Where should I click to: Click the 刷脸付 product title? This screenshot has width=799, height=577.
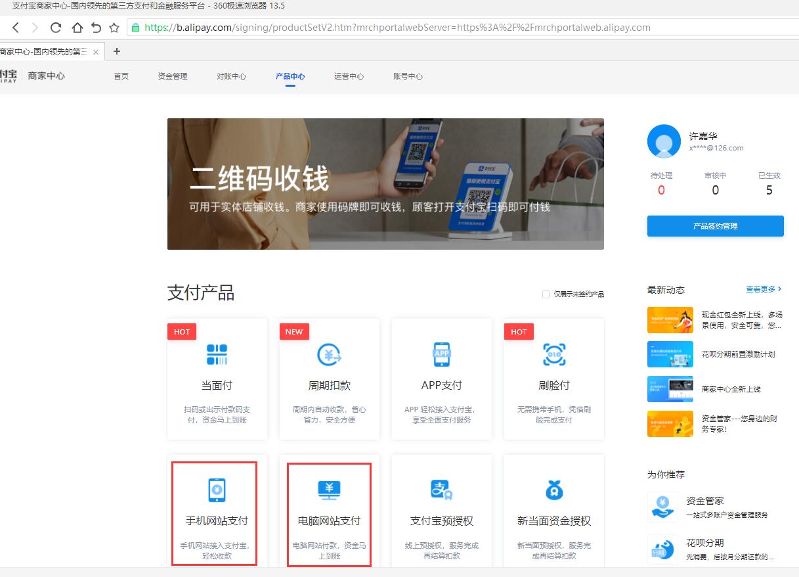point(554,386)
